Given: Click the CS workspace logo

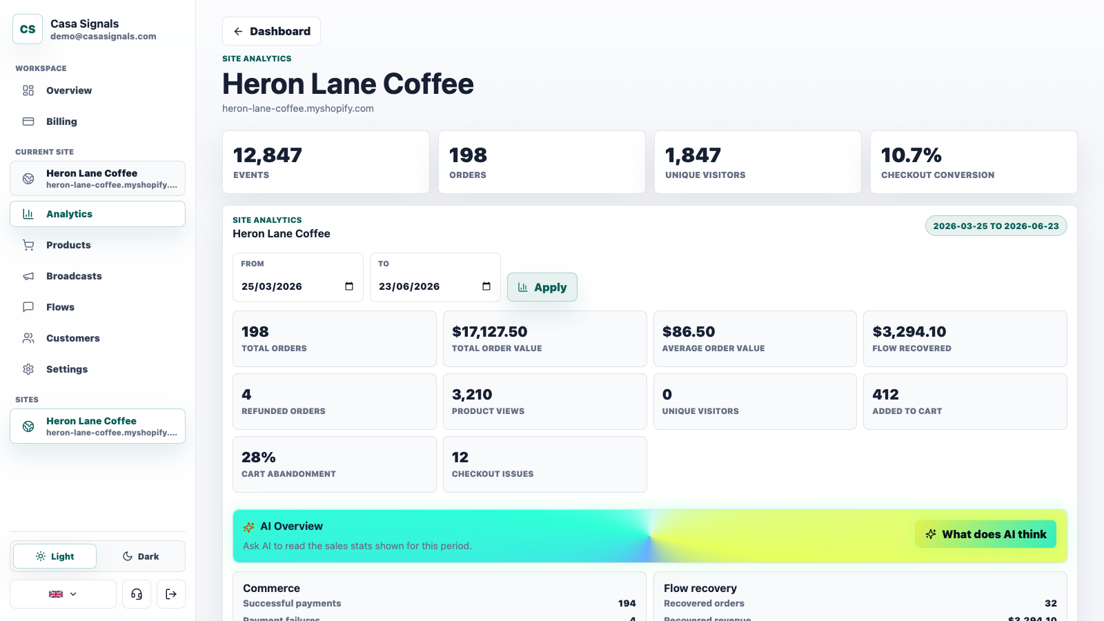Looking at the screenshot, I should [x=28, y=29].
